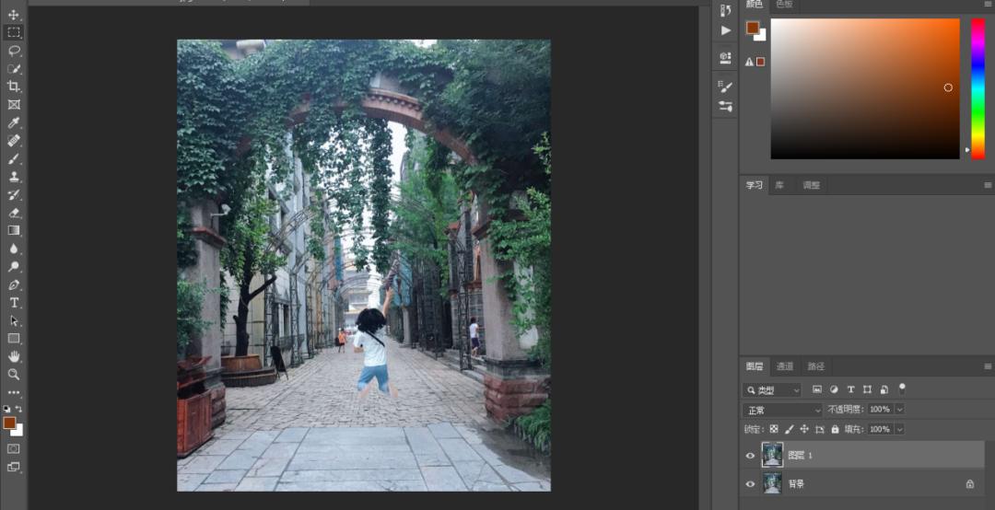Expand the 不透明度 opacity dropdown arrow
995x510 pixels.
[899, 410]
